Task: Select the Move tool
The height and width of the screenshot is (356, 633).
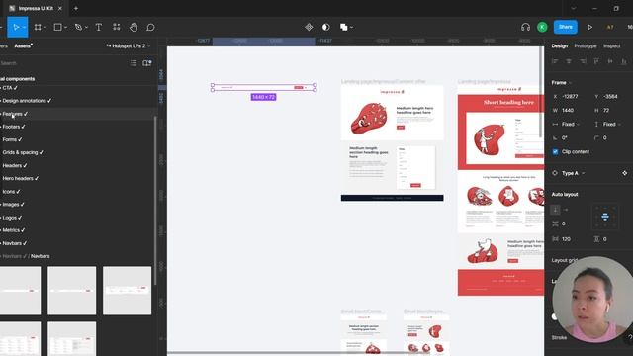Action: point(16,27)
